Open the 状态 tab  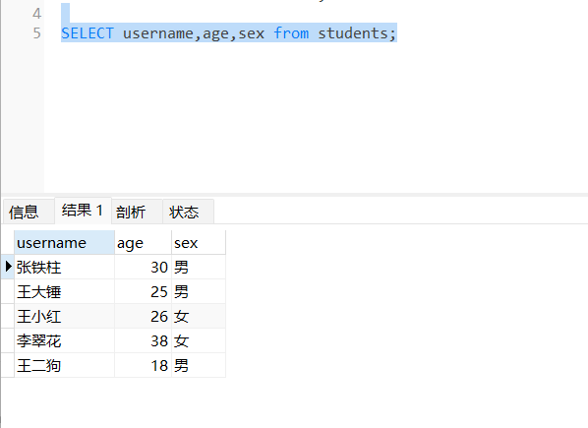coord(188,212)
